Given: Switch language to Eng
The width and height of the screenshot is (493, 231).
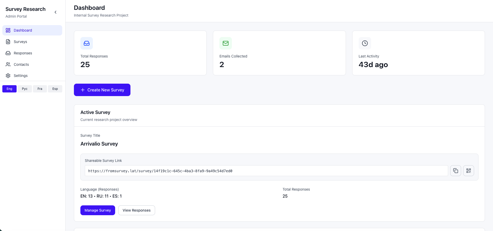Looking at the screenshot, I should [x=9, y=89].
